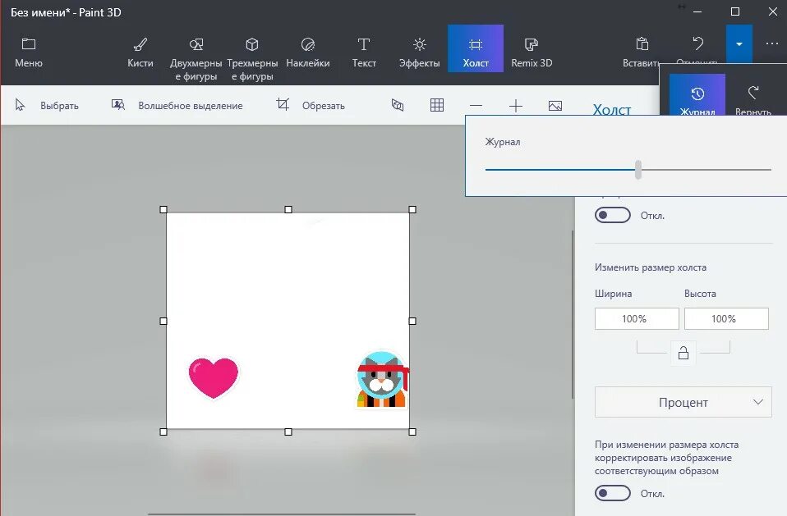Select the Текст (Text) tool
The width and height of the screenshot is (787, 516).
click(364, 48)
